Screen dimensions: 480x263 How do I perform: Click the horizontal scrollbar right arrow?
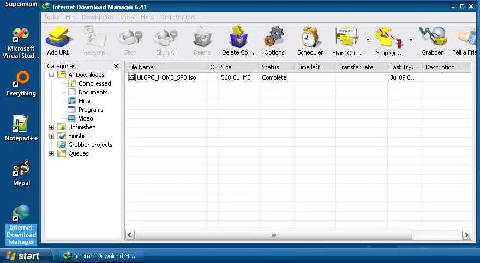click(466, 235)
